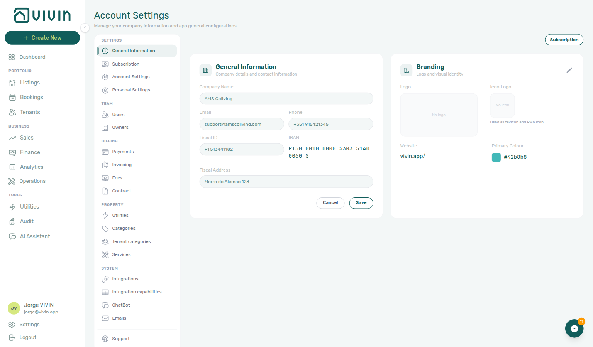The image size is (593, 347).
Task: Open the Integration capabilities table icon
Action: [x=105, y=292]
